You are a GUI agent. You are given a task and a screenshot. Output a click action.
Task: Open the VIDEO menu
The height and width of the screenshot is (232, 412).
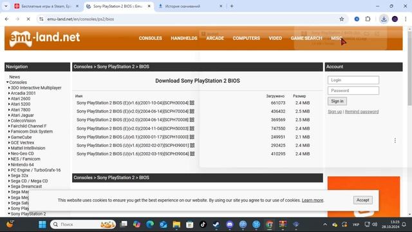[275, 38]
